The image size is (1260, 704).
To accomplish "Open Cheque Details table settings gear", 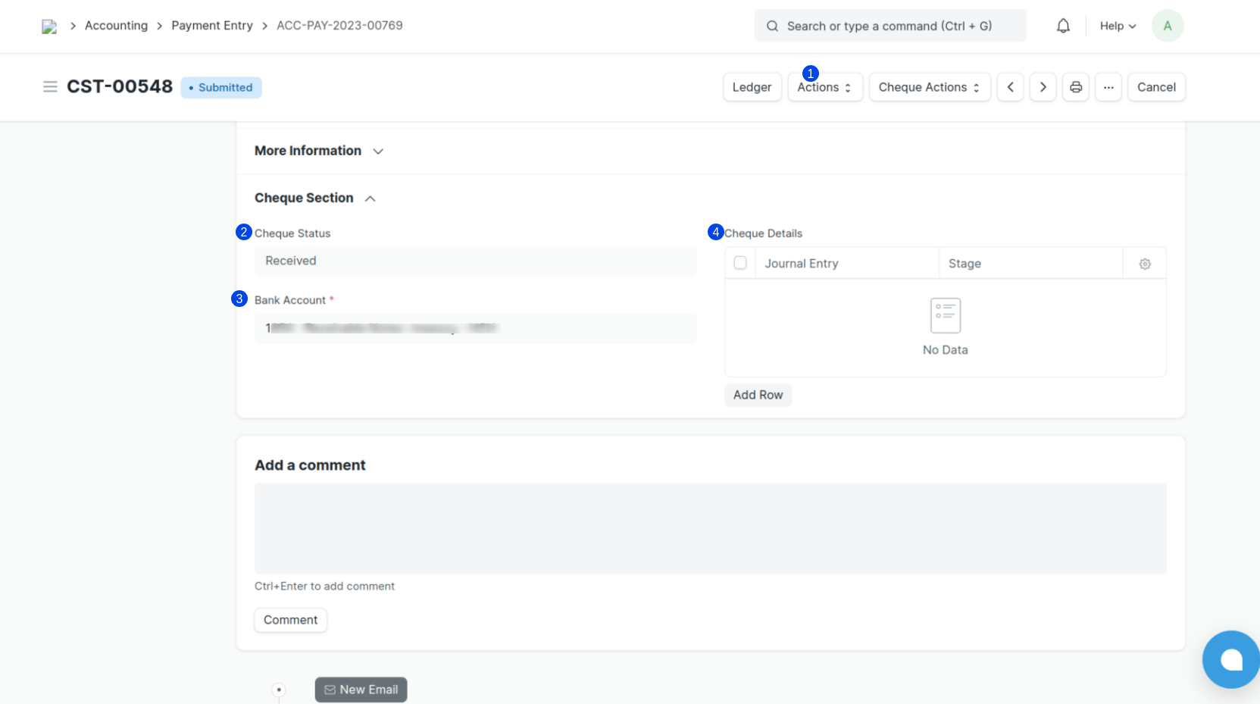I will click(x=1144, y=264).
